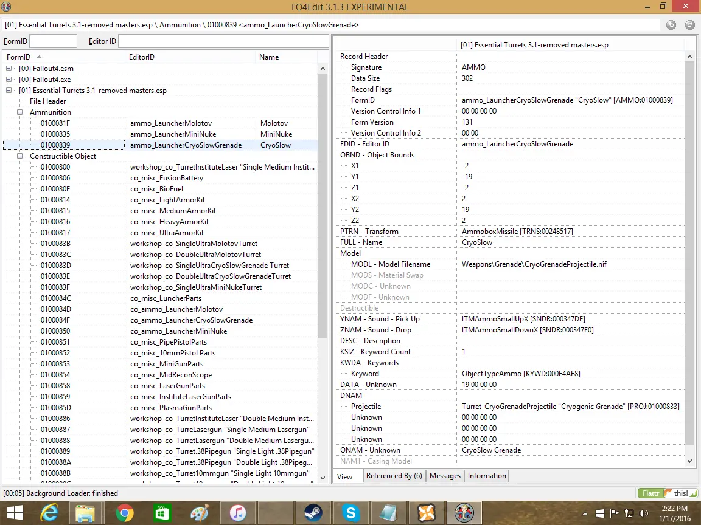Focus the FormID search field

point(53,41)
